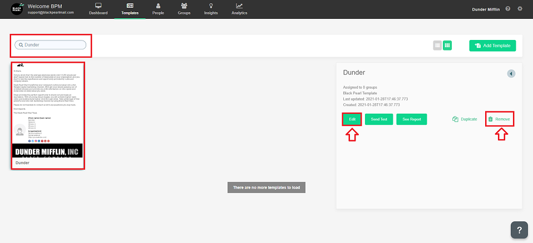Switch to the Templates tab
533x243 pixels.
point(130,9)
